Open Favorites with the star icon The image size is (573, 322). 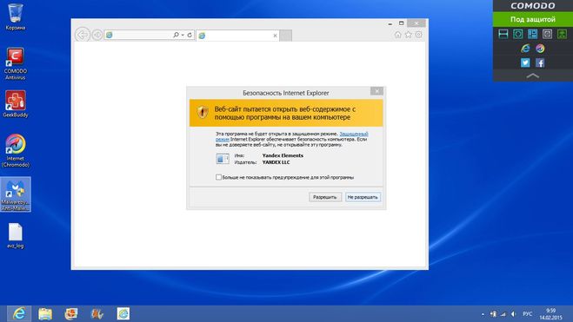coord(408,35)
